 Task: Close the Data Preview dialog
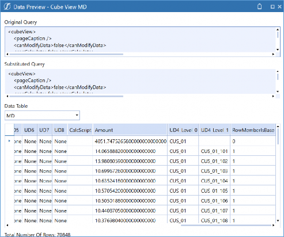[x=279, y=7]
